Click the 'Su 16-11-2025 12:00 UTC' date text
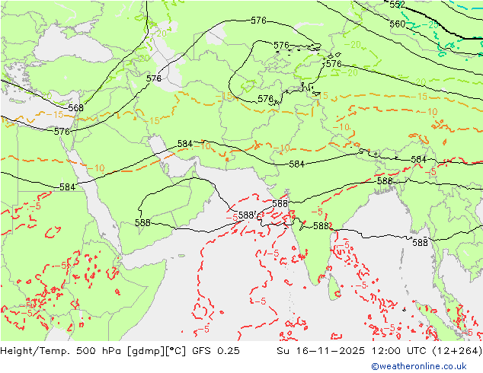This screenshot has width=483, height=373. (x=353, y=351)
